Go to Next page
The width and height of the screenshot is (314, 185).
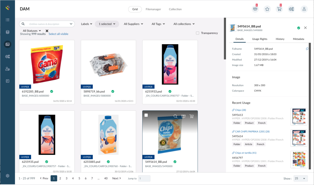116,178
